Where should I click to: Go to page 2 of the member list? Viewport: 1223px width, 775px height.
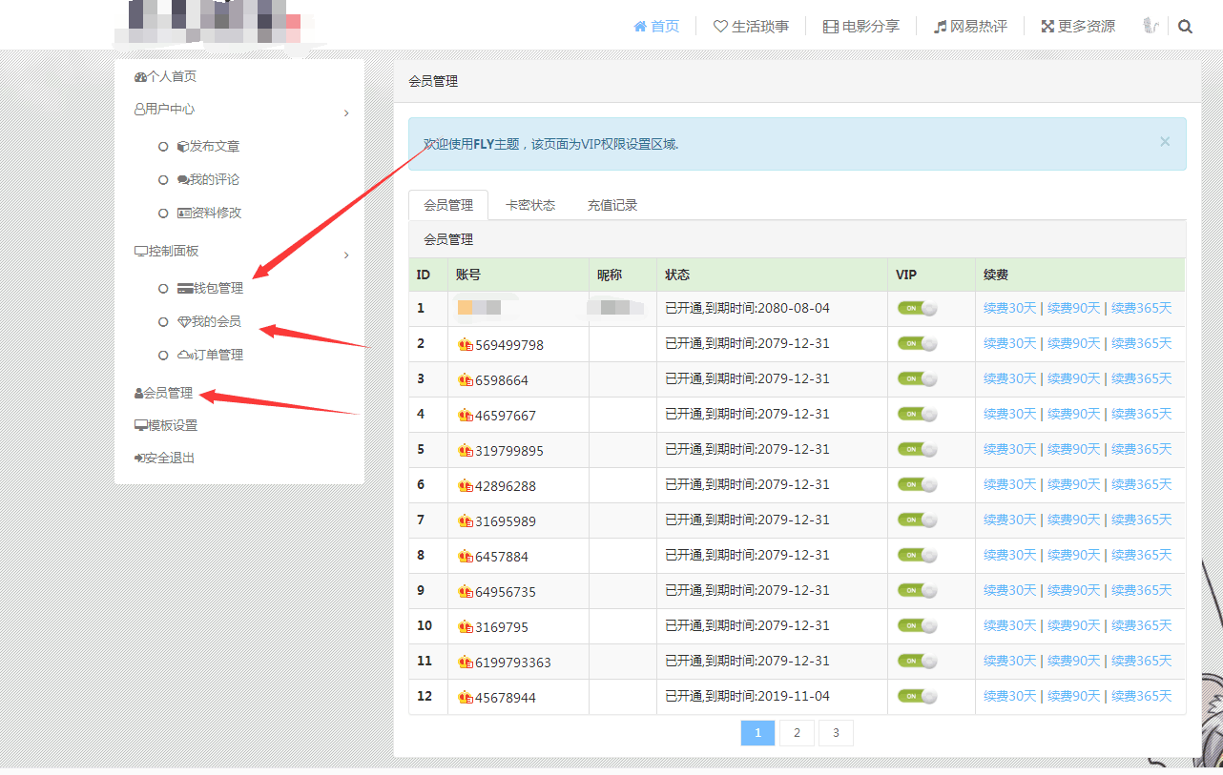(797, 732)
